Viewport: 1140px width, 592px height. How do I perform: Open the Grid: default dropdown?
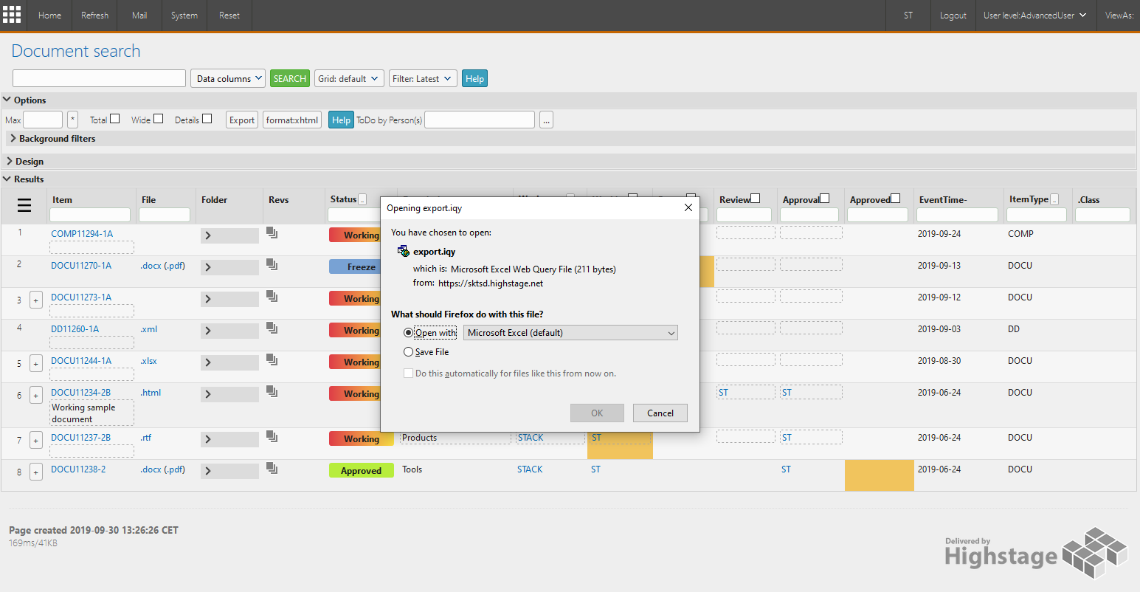349,78
